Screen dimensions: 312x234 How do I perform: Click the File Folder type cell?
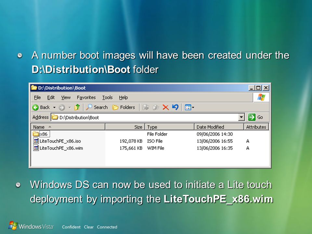(157, 134)
